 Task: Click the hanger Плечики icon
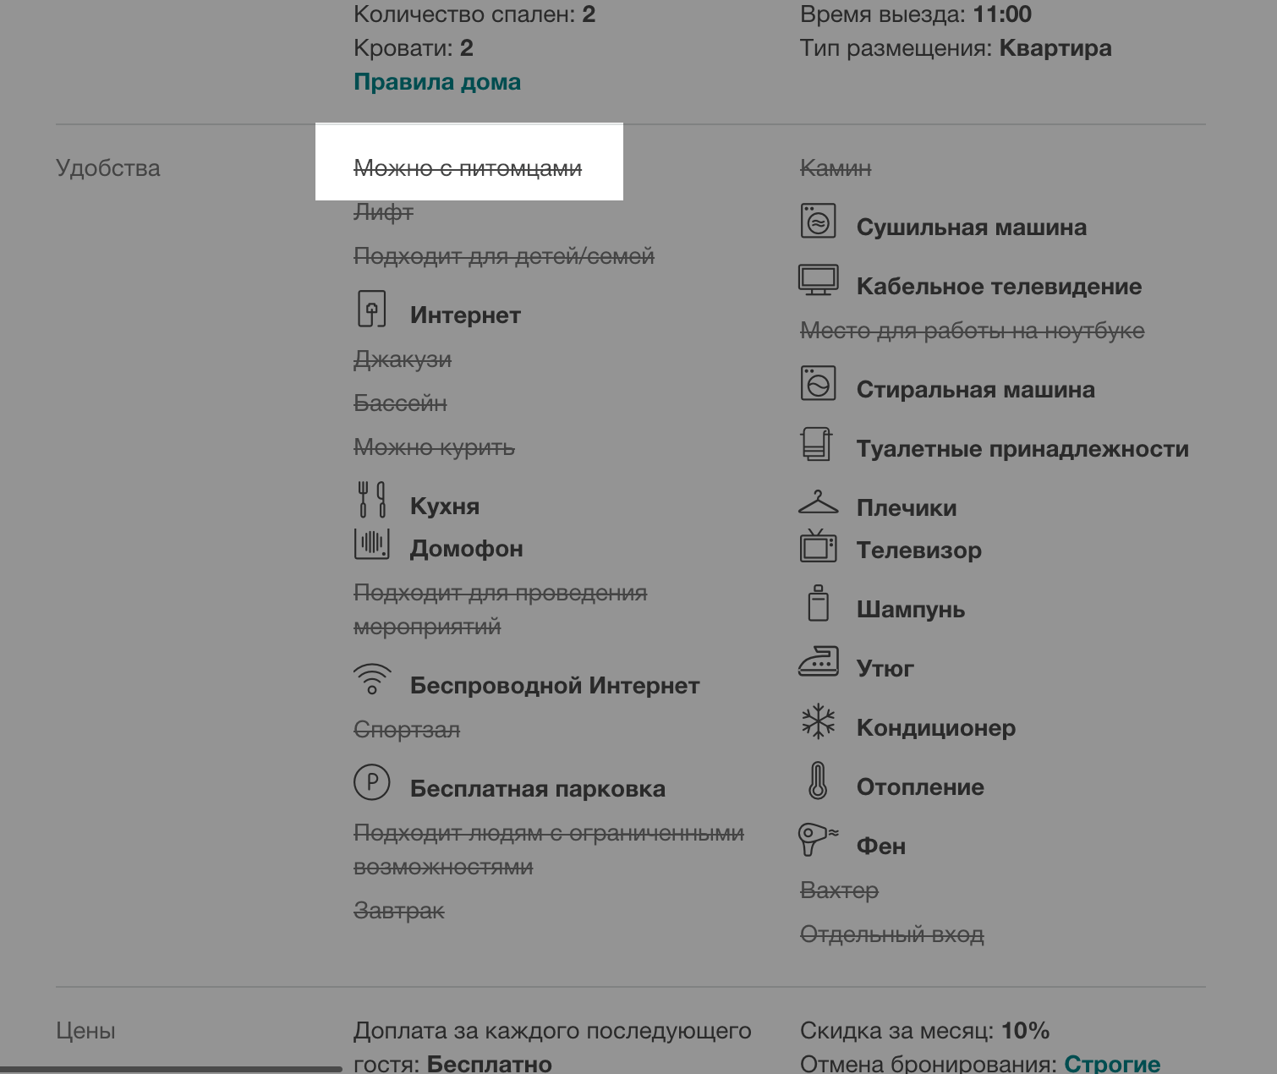click(818, 501)
